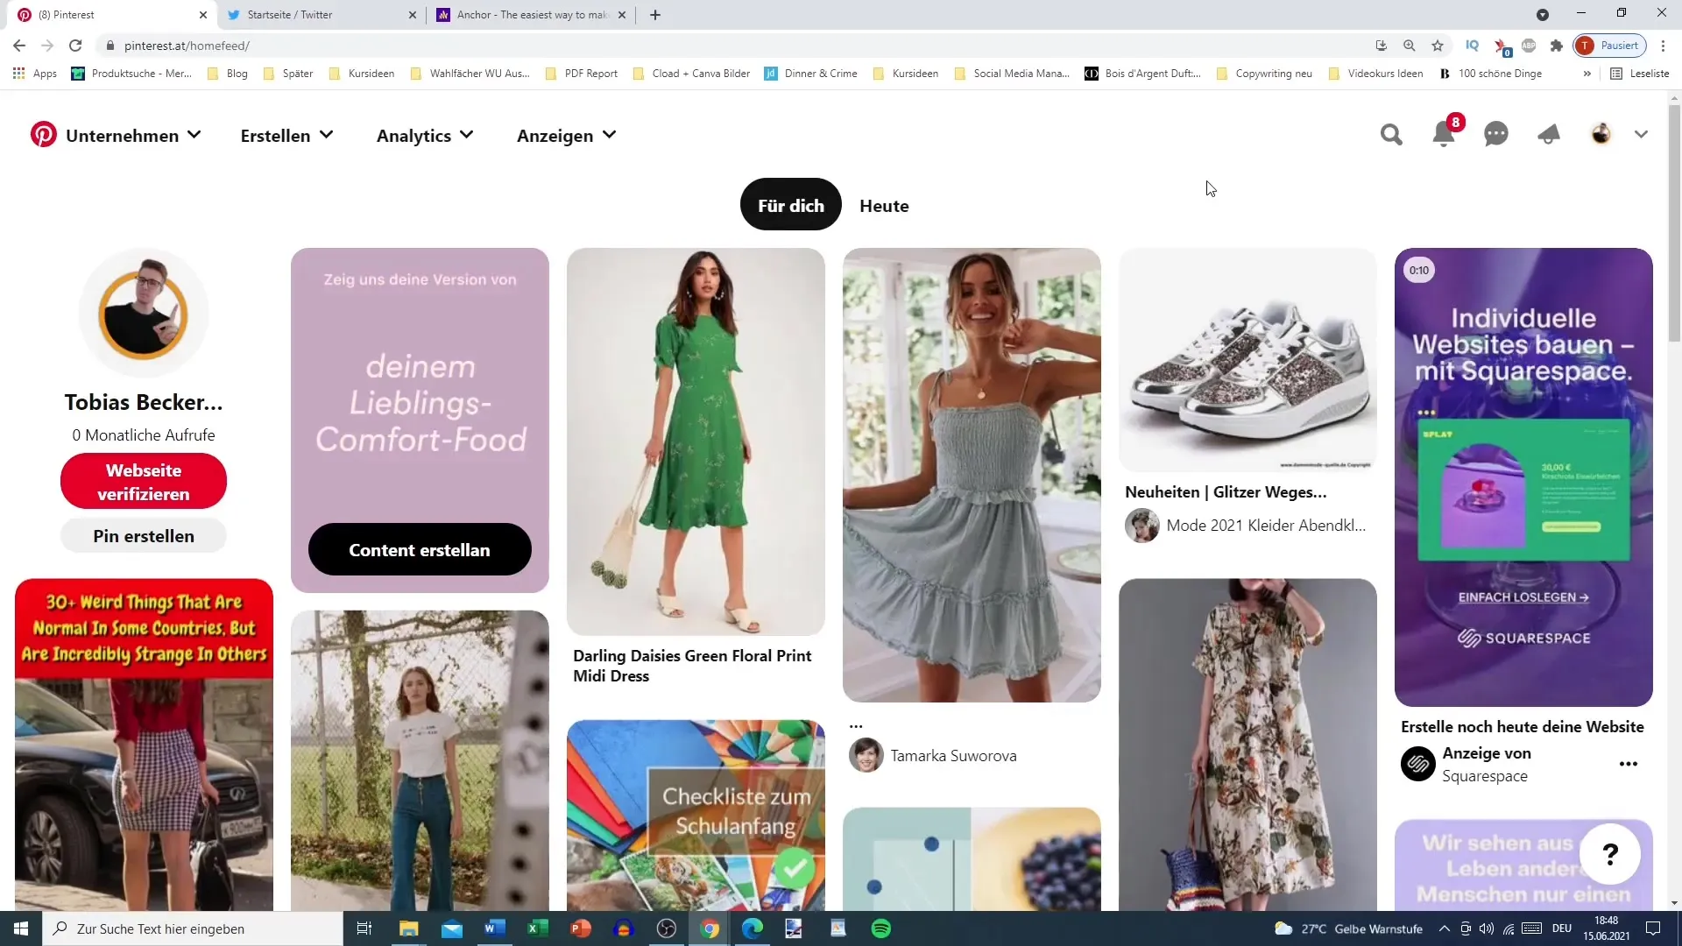Open the 'Analytics' menu section

tap(425, 135)
